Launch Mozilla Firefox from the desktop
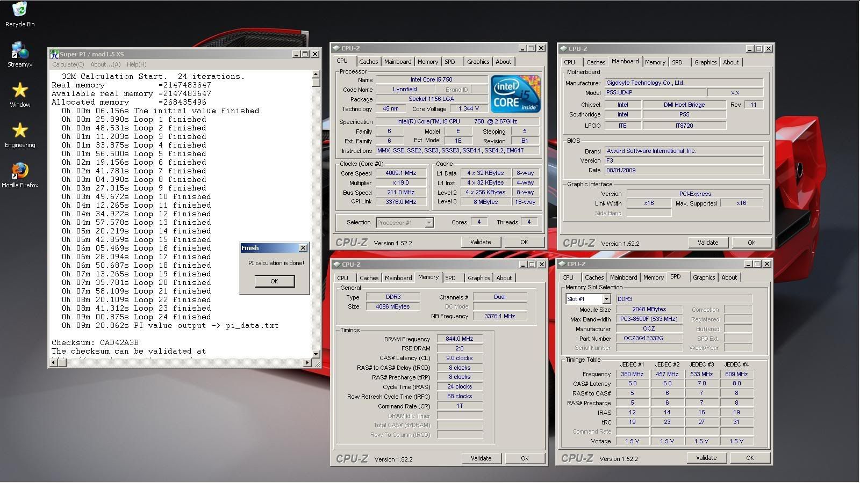 20,171
